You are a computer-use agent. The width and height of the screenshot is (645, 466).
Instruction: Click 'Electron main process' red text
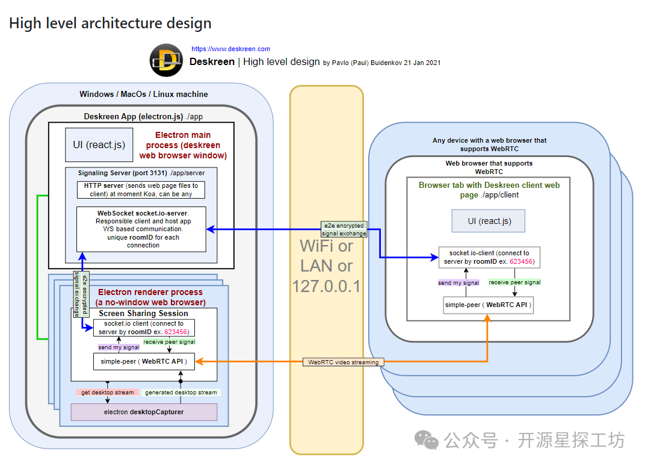pos(183,145)
